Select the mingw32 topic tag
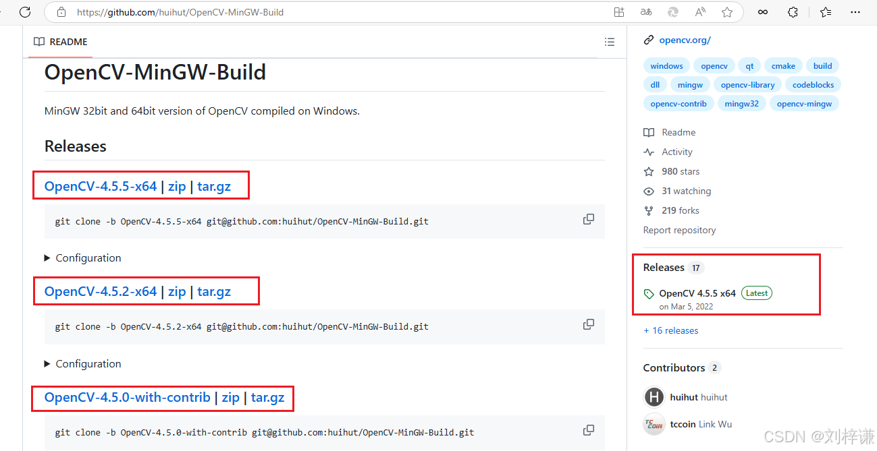Viewport: 877px width, 451px height. [x=741, y=103]
